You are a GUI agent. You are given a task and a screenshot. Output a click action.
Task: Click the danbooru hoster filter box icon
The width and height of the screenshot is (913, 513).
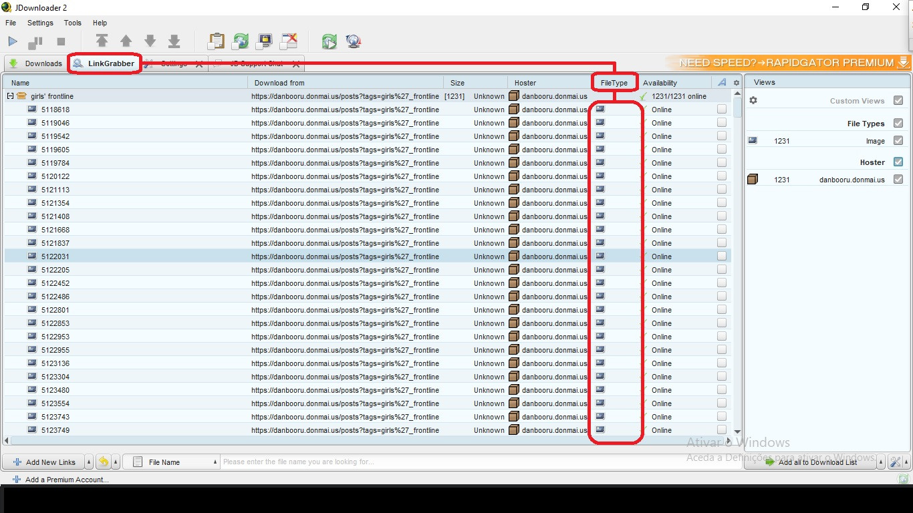753,179
